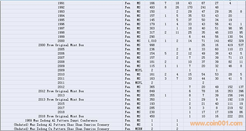Image resolution: width=246 pixels, height=131 pixels.
Task: Select the 1998 year cell
Action: [x=61, y=32]
